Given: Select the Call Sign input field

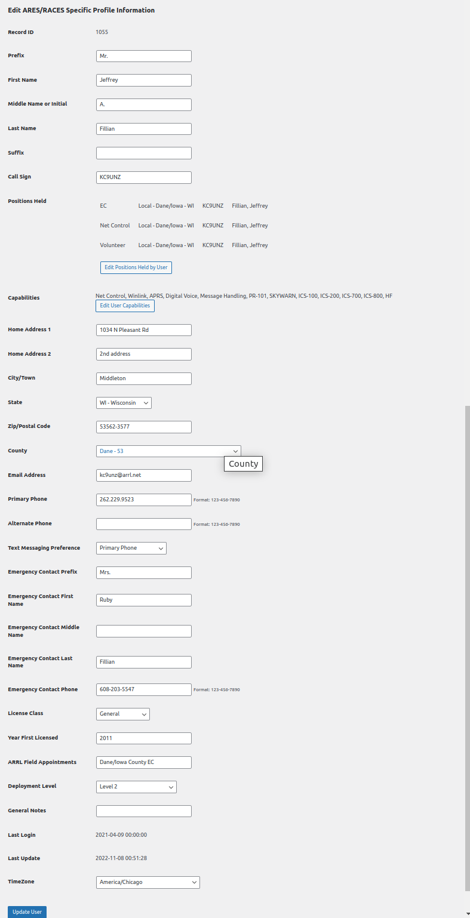Looking at the screenshot, I should coord(143,177).
